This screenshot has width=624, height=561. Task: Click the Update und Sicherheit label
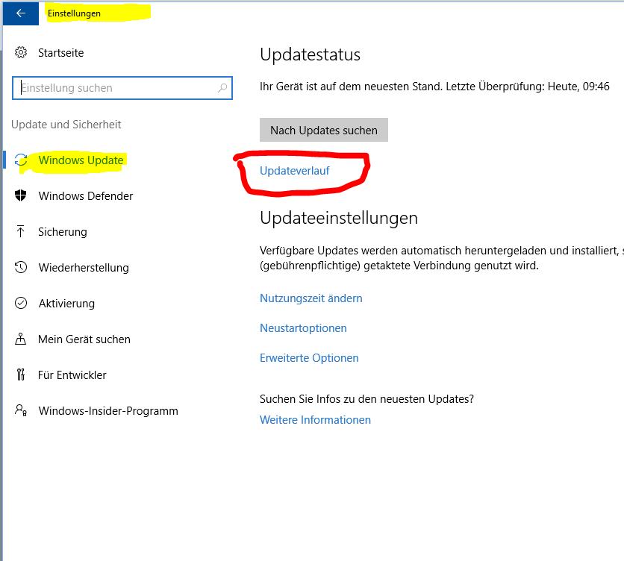pos(66,125)
